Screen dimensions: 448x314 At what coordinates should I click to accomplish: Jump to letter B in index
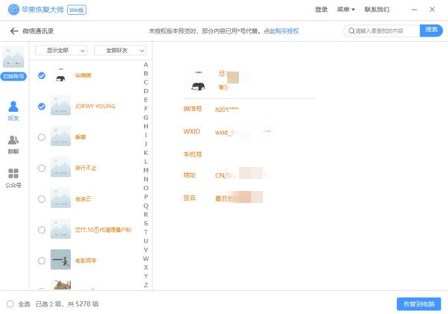click(x=146, y=73)
